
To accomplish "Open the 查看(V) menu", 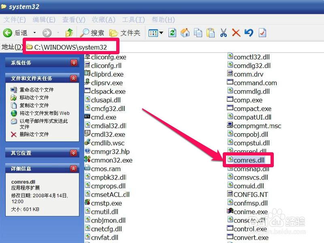I will pyautogui.click(x=74, y=19).
